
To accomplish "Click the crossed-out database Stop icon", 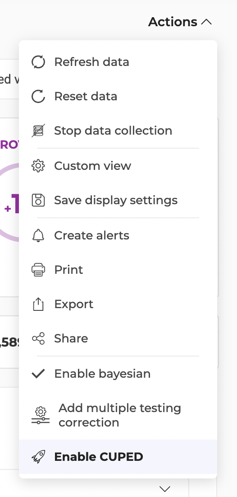I will tap(38, 131).
